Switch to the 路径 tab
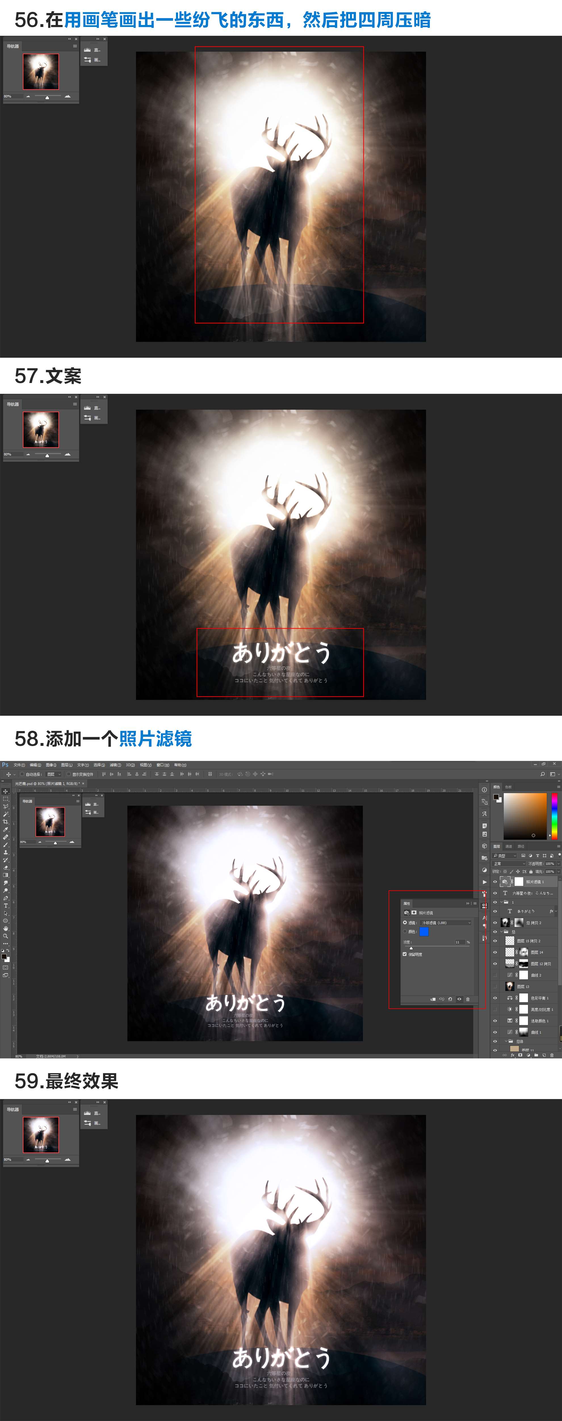 [521, 846]
